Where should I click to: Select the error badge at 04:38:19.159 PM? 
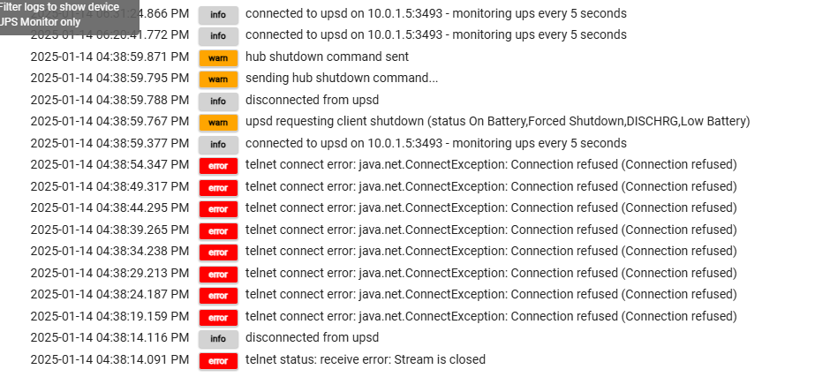[x=218, y=317]
